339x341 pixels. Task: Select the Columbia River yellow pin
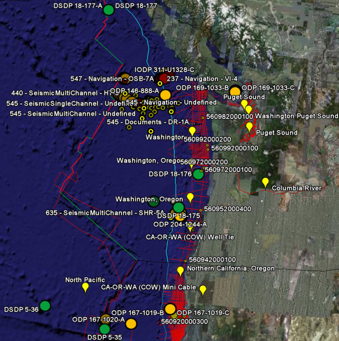265,183
